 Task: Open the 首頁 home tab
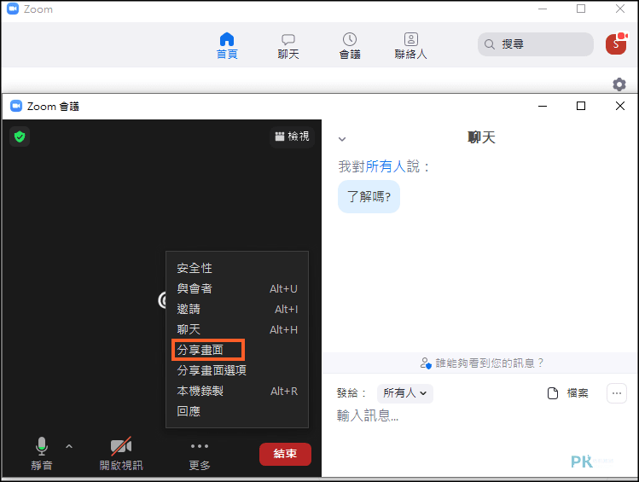click(x=227, y=45)
